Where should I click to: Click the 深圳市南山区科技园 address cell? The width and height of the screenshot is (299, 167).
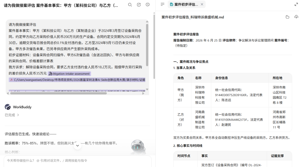point(280,95)
